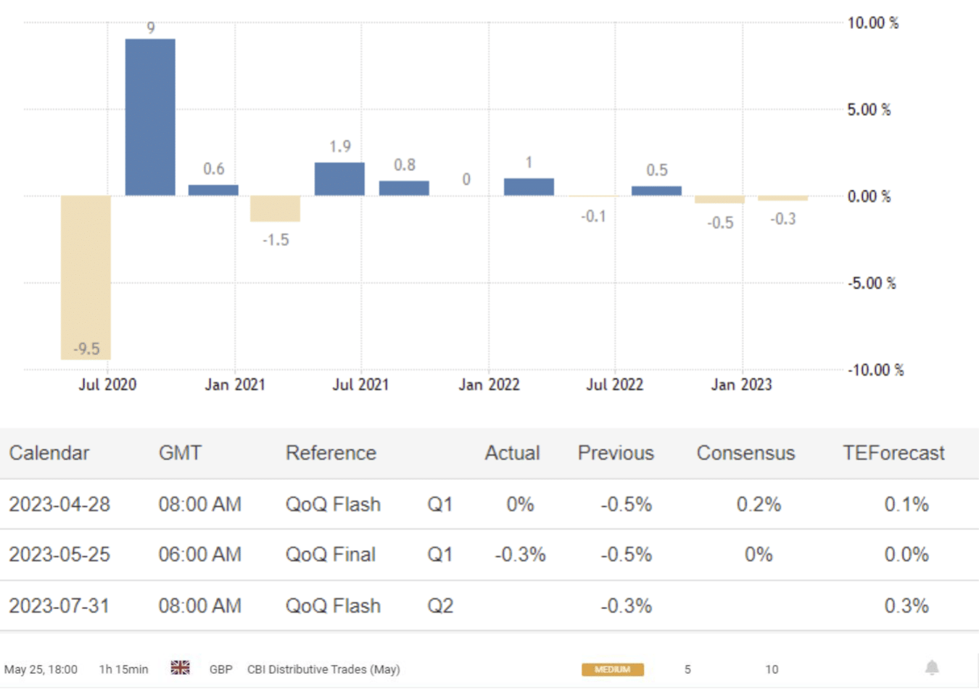Image resolution: width=979 pixels, height=689 pixels.
Task: Click the large negative -9.5 bar
Action: click(x=86, y=277)
